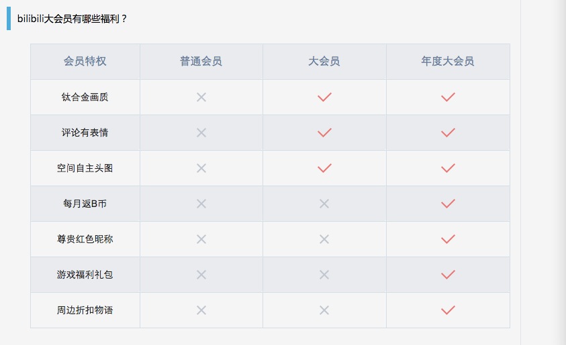The height and width of the screenshot is (345, 566).
Task: Click the 钛合金画质 row label
Action: tap(85, 97)
